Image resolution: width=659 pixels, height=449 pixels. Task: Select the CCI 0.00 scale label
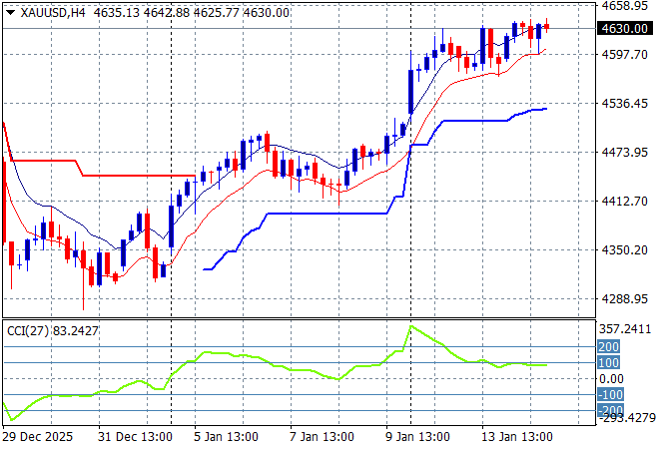(611, 379)
